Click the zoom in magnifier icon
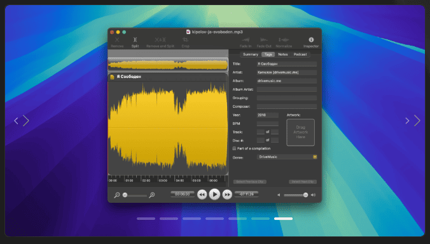Viewport: 430px width, 244px height. [x=151, y=195]
